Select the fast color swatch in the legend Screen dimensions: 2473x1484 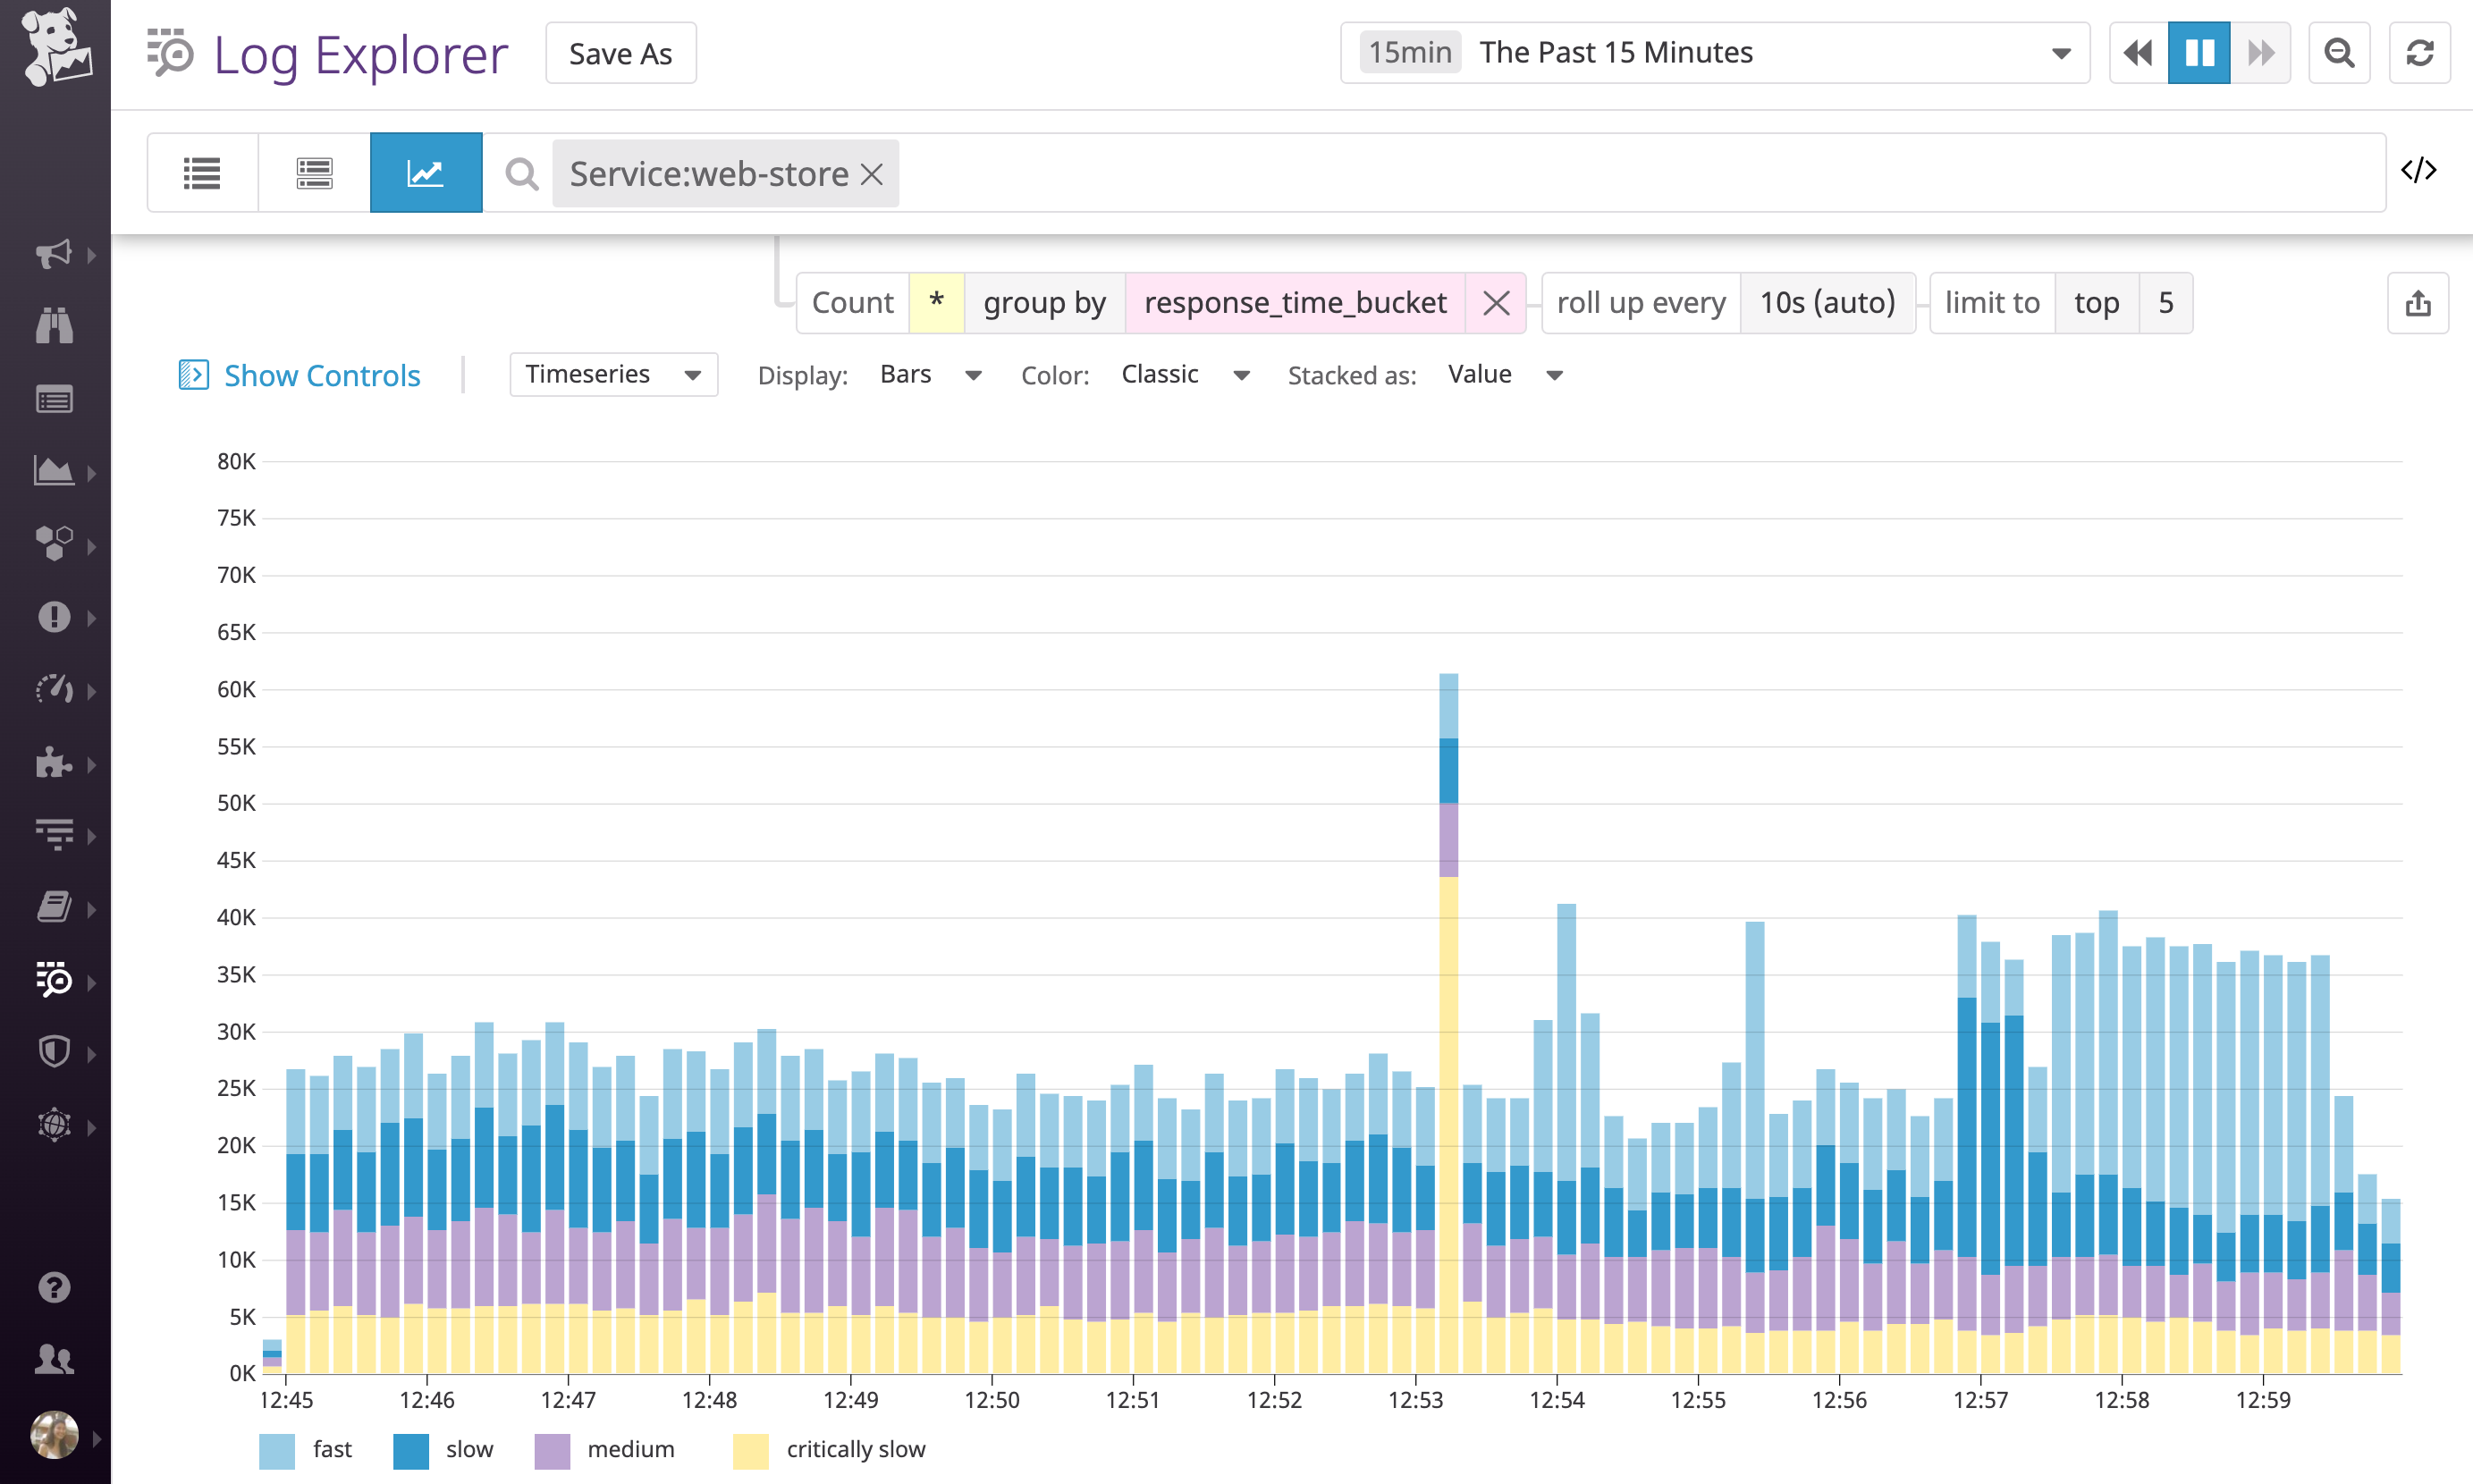276,1449
